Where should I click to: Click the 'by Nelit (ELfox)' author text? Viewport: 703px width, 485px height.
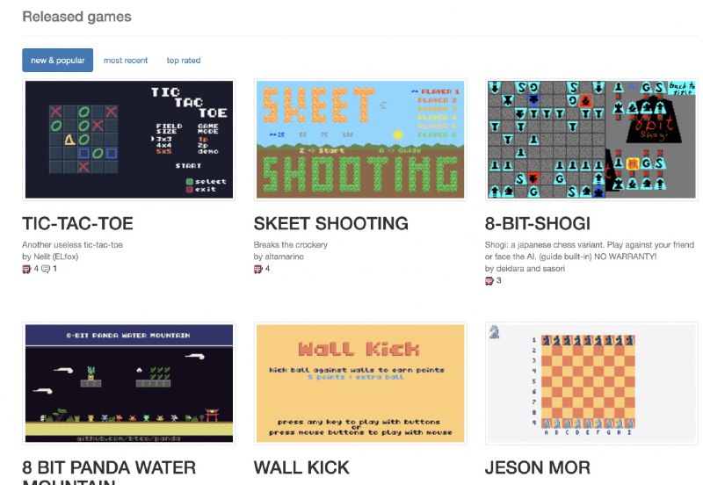(50, 257)
